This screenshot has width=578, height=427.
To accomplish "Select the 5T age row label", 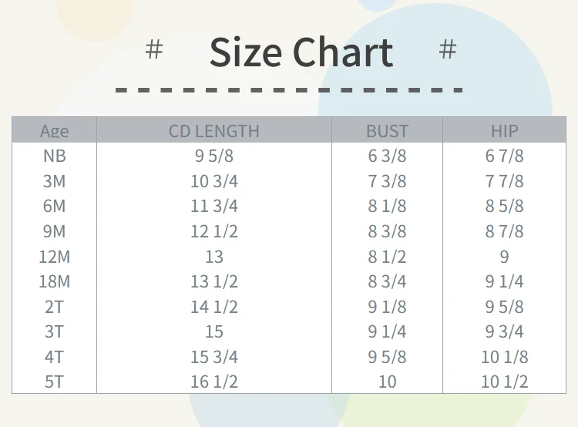I will click(54, 382).
